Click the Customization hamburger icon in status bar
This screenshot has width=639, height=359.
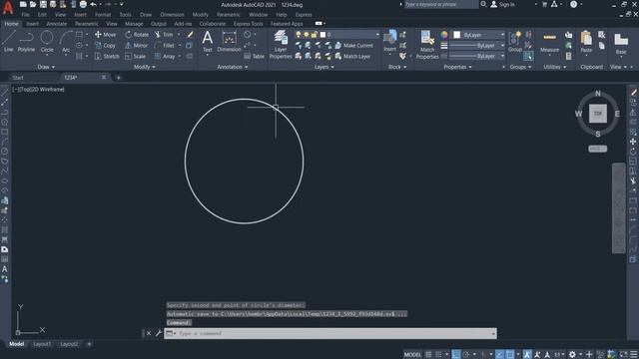[x=634, y=355]
